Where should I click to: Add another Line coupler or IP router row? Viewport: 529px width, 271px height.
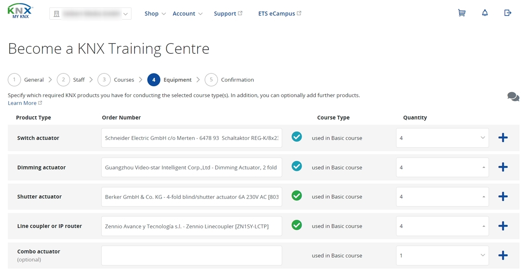pyautogui.click(x=503, y=226)
